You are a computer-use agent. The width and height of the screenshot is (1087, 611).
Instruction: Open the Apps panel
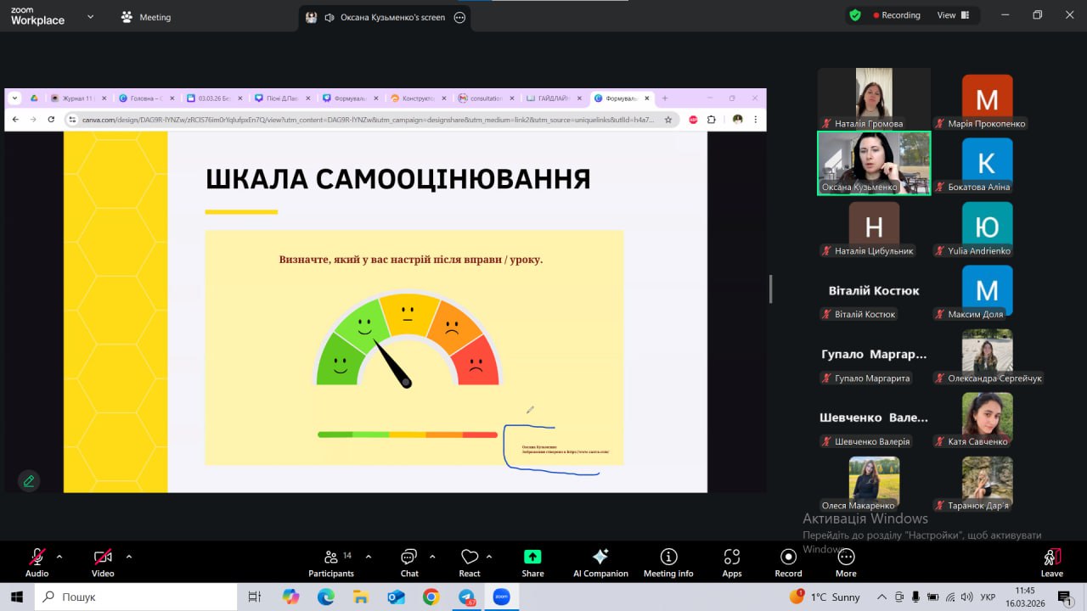[731, 562]
